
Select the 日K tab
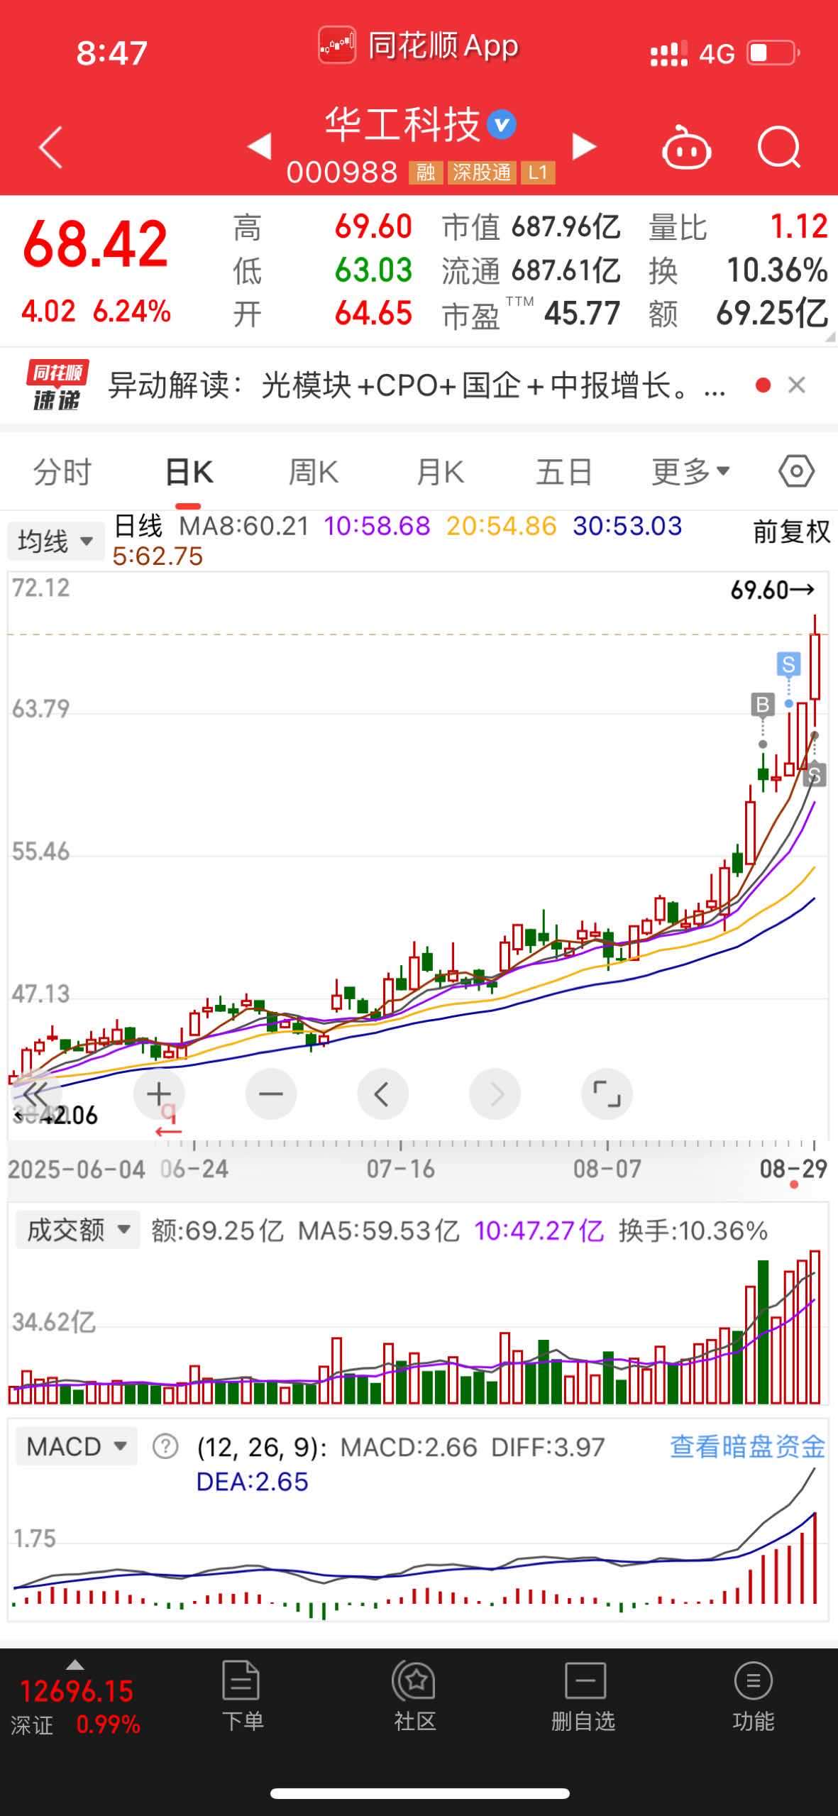click(189, 472)
